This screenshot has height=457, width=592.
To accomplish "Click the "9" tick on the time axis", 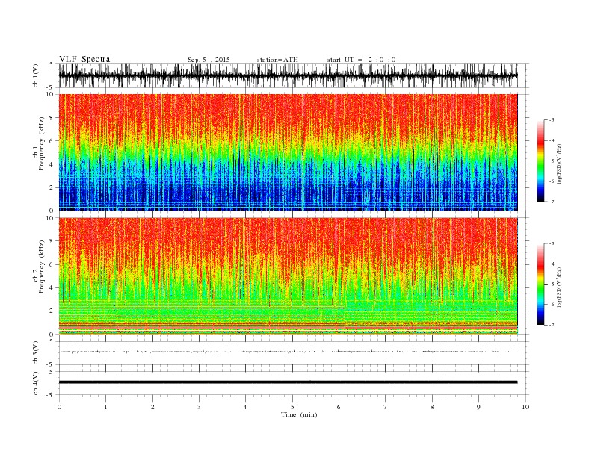I will click(478, 407).
